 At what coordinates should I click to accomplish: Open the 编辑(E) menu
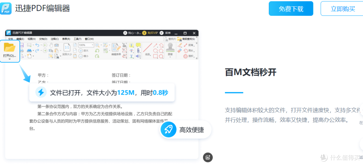click(20, 39)
